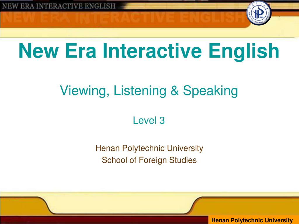Click the 'Henan Polytechnic University' footer label

point(252,220)
